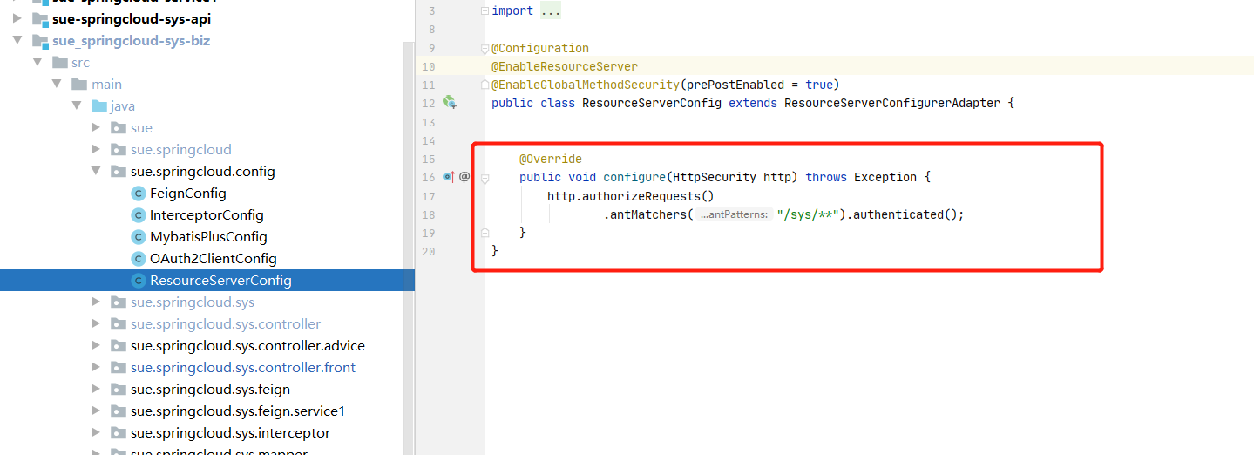1254x455 pixels.
Task: Click the fold end marker at line 19
Action: tap(485, 233)
